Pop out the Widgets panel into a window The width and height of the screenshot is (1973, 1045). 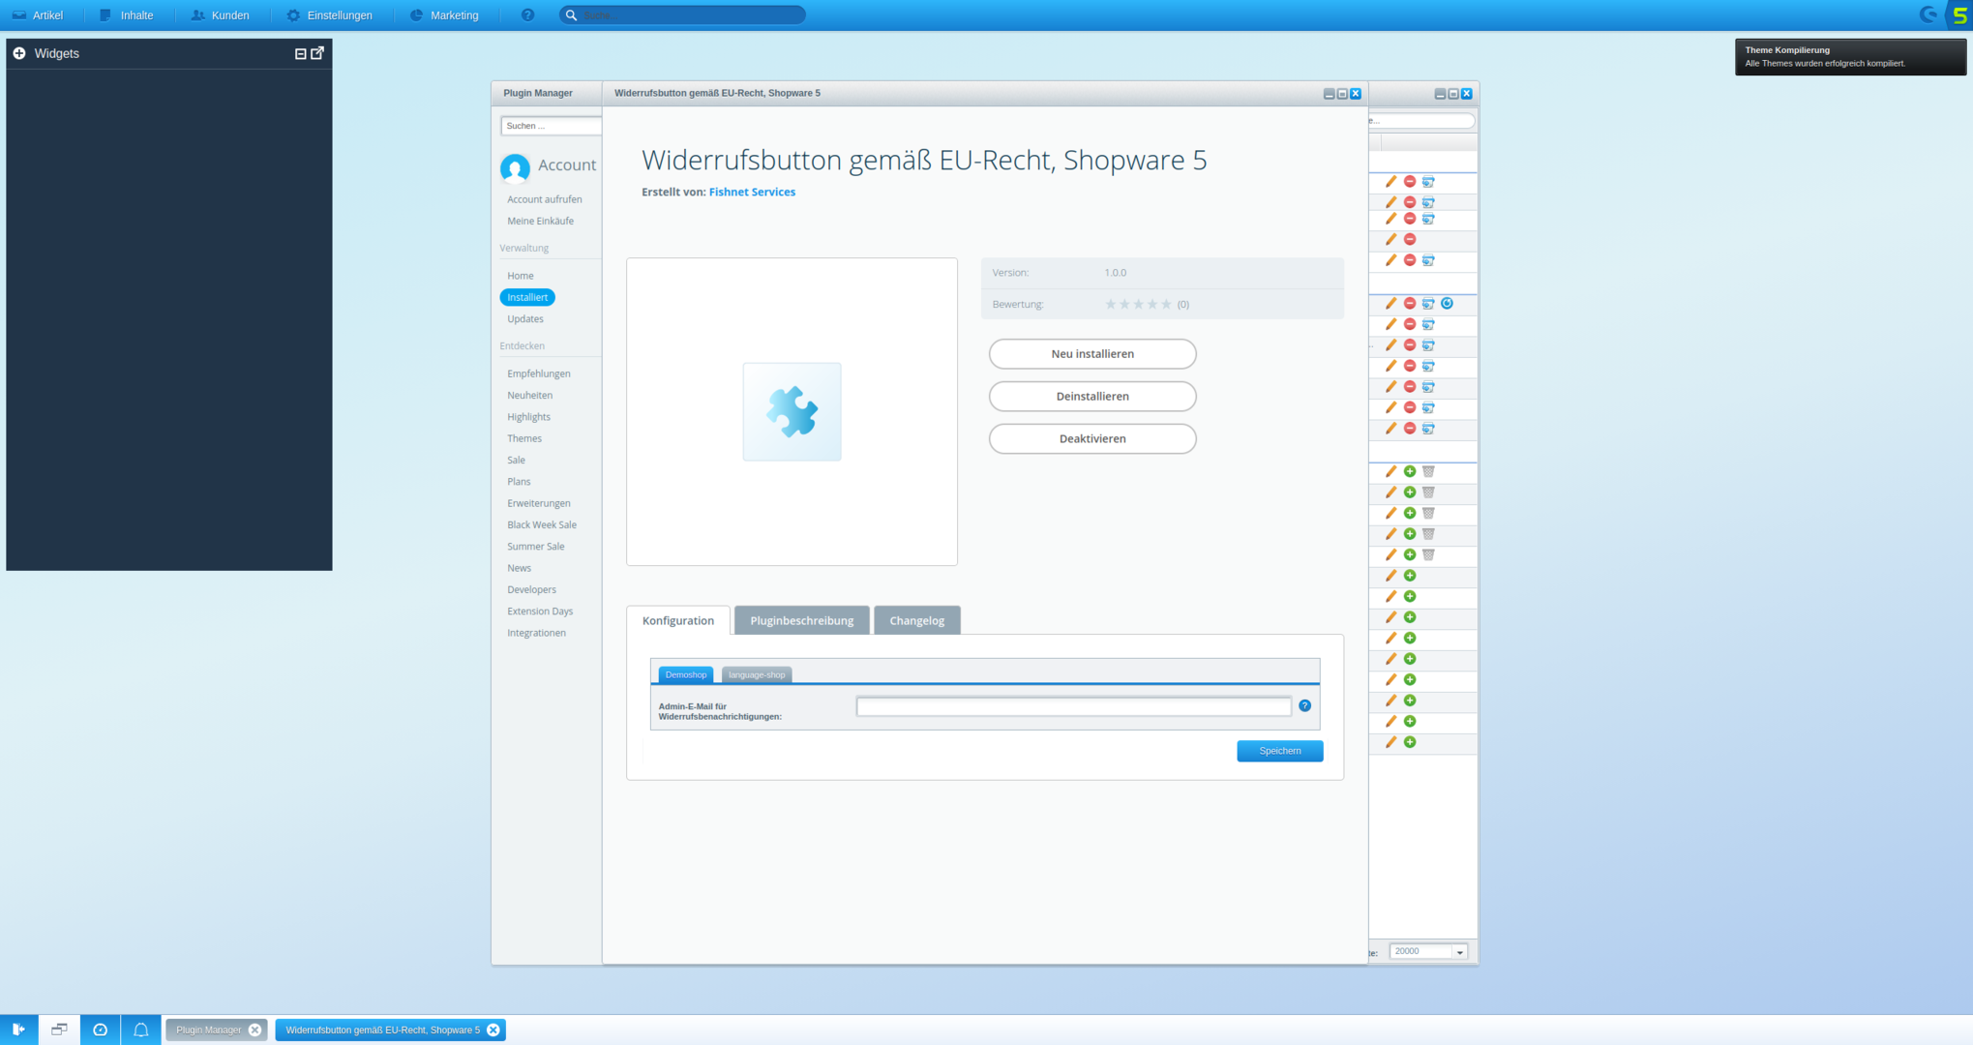pos(317,53)
